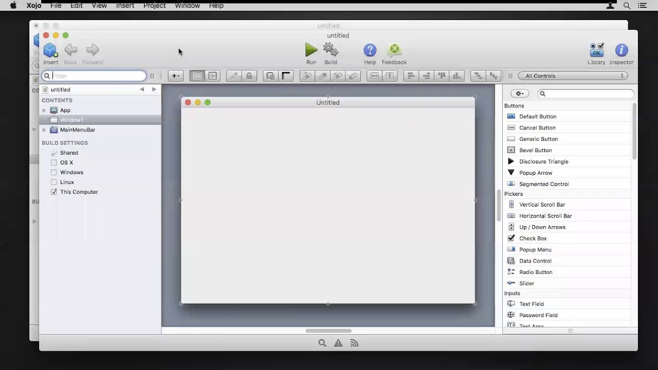Screen dimensions: 658x370
Task: Click the align right icon
Action: click(426, 76)
